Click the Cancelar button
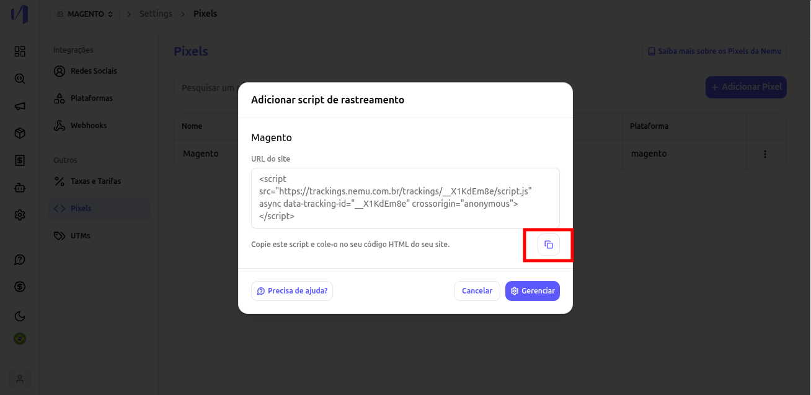This screenshot has width=811, height=395. [477, 291]
